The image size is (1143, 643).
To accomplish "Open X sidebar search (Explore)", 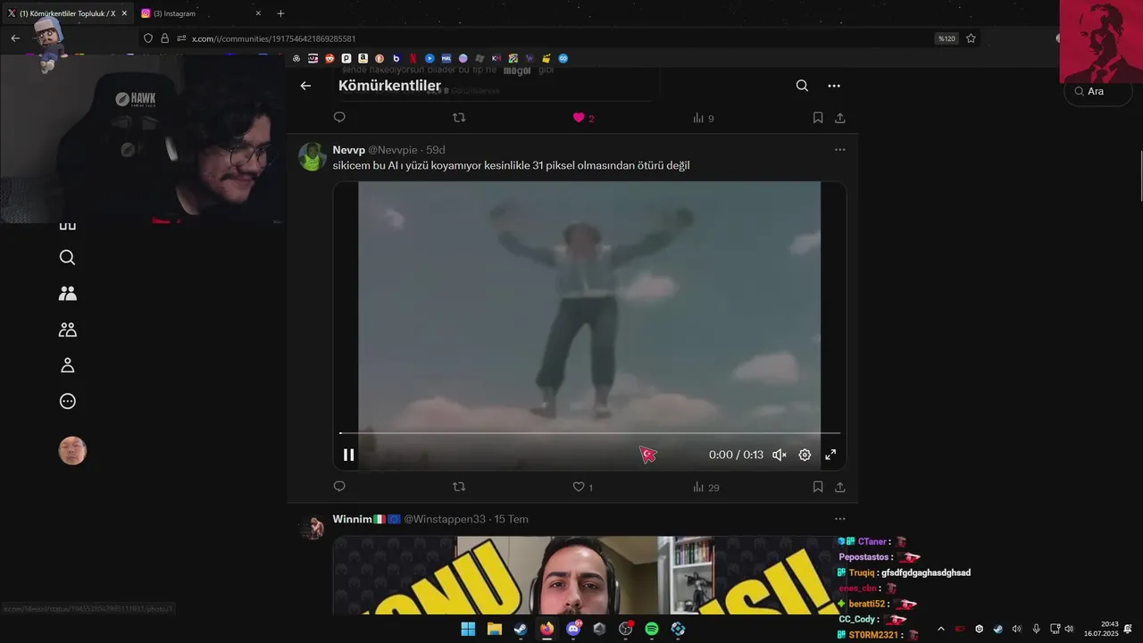I will pyautogui.click(x=67, y=257).
